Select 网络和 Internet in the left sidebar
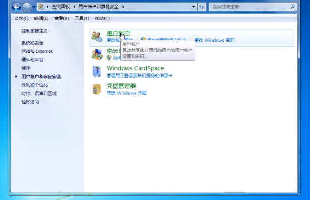This screenshot has height=200, width=310. 37,51
